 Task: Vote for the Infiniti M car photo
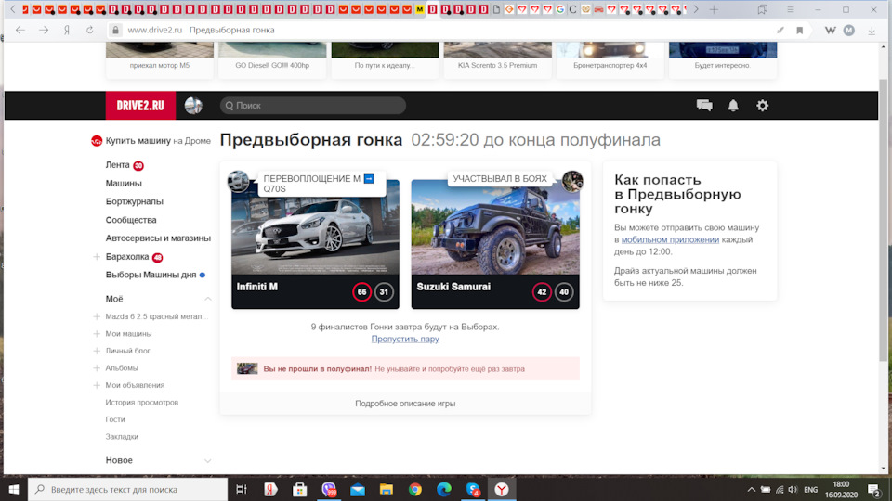[315, 227]
